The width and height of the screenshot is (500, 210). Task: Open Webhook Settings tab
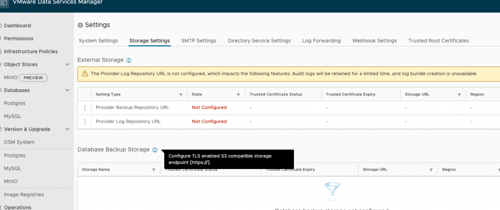(x=375, y=41)
